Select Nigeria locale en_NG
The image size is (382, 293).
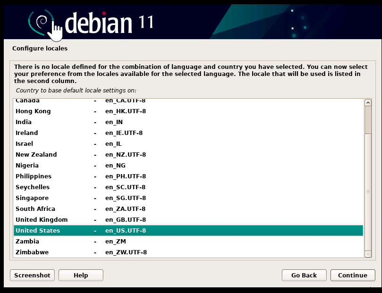tap(188, 166)
